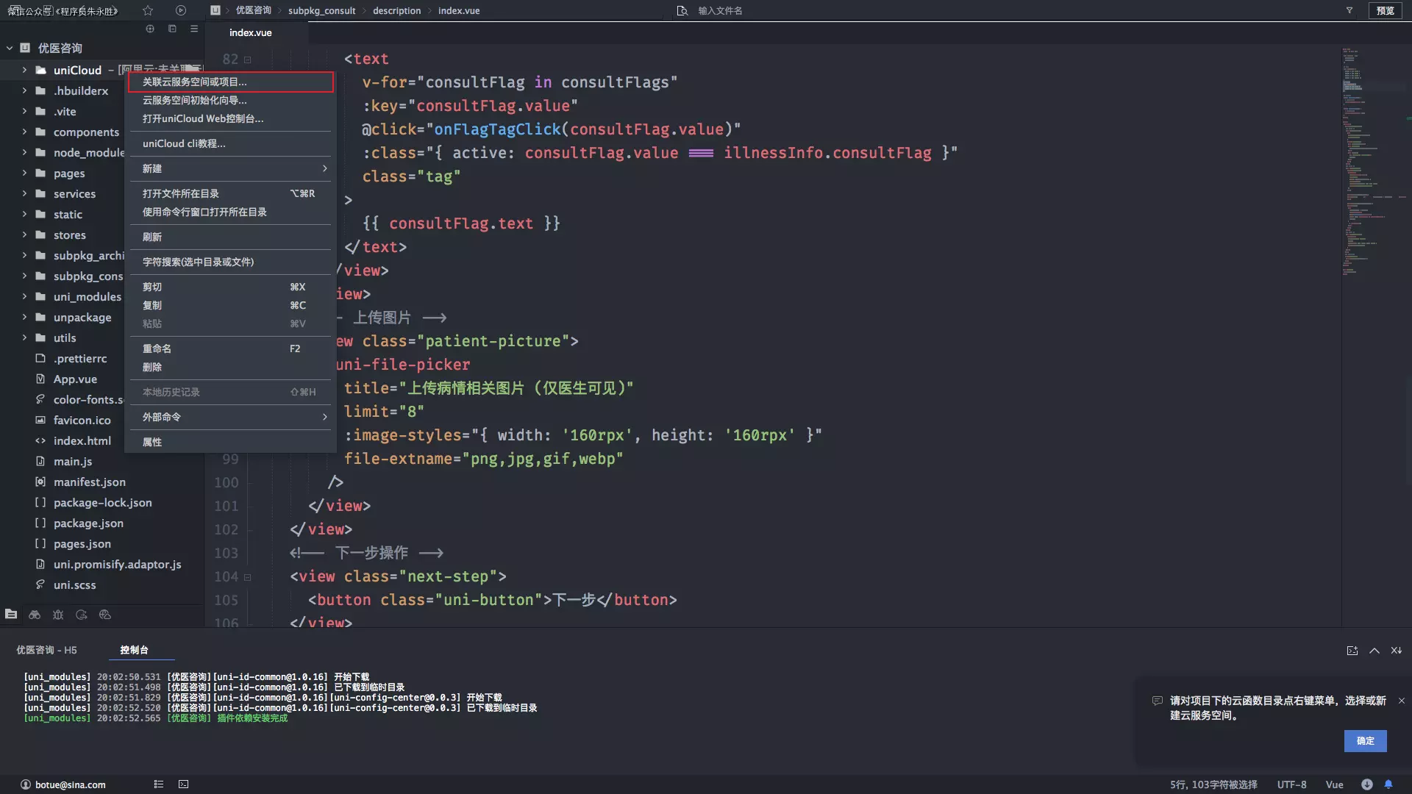Choose 字符搜索(选中目录或文件) menu entry

click(x=231, y=262)
